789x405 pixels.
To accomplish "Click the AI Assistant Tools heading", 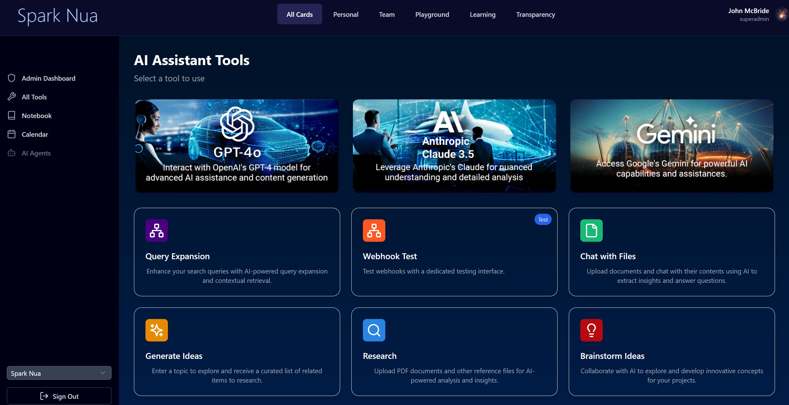I will coord(192,60).
